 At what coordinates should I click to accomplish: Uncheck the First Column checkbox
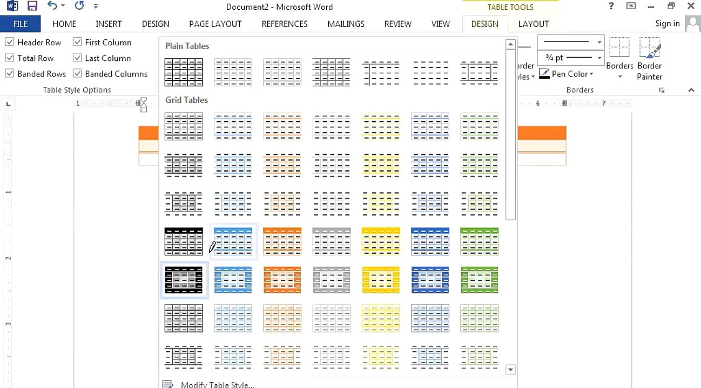(x=77, y=42)
